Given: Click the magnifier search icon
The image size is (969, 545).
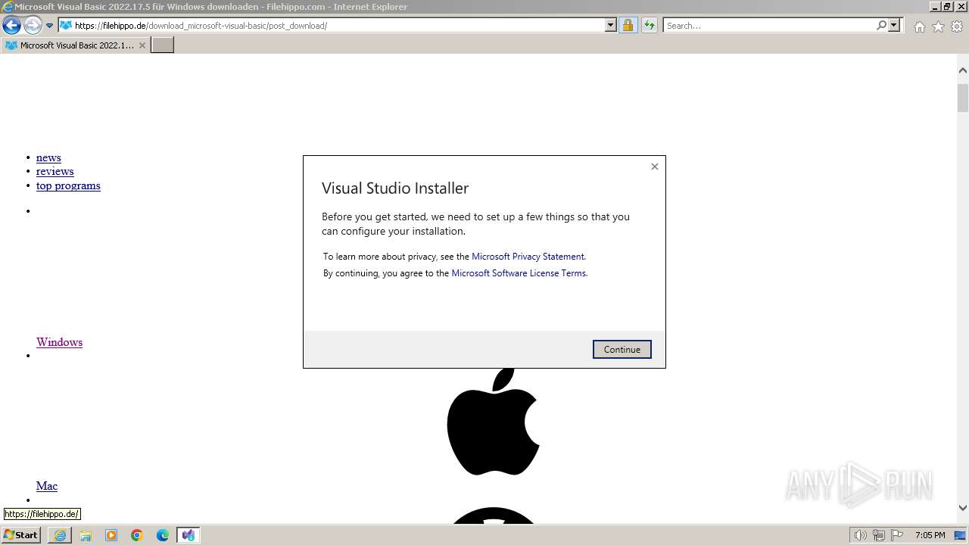Looking at the screenshot, I should (x=881, y=25).
